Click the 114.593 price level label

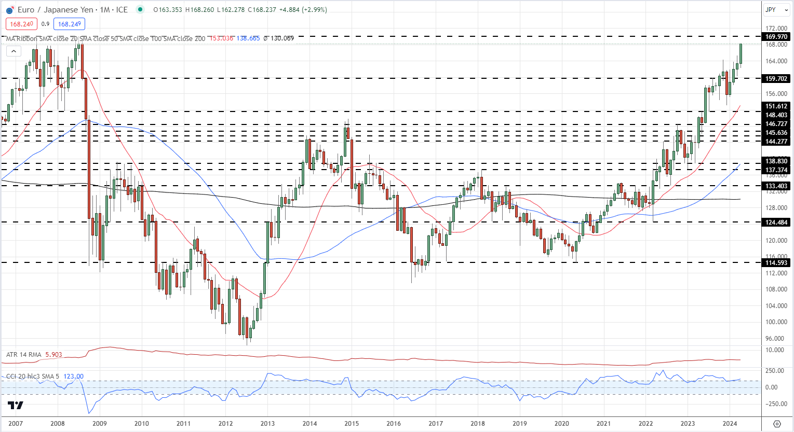click(776, 263)
